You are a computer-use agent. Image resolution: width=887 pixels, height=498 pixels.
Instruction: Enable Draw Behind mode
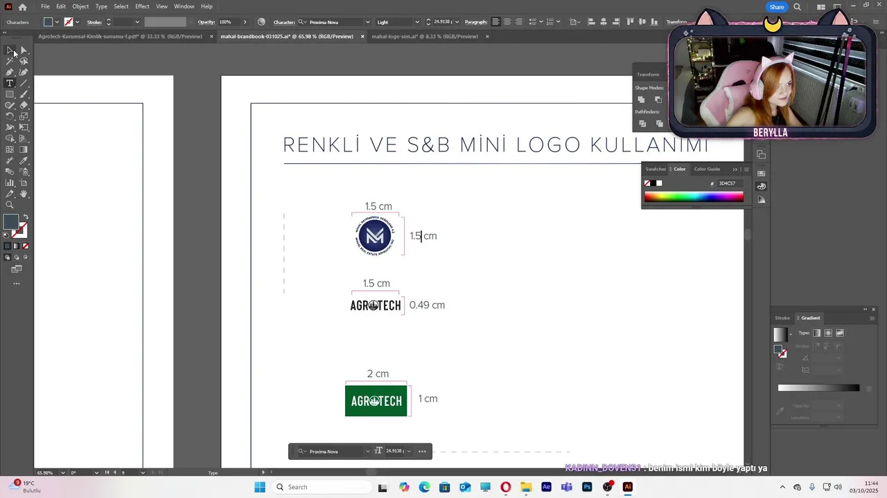[17, 257]
